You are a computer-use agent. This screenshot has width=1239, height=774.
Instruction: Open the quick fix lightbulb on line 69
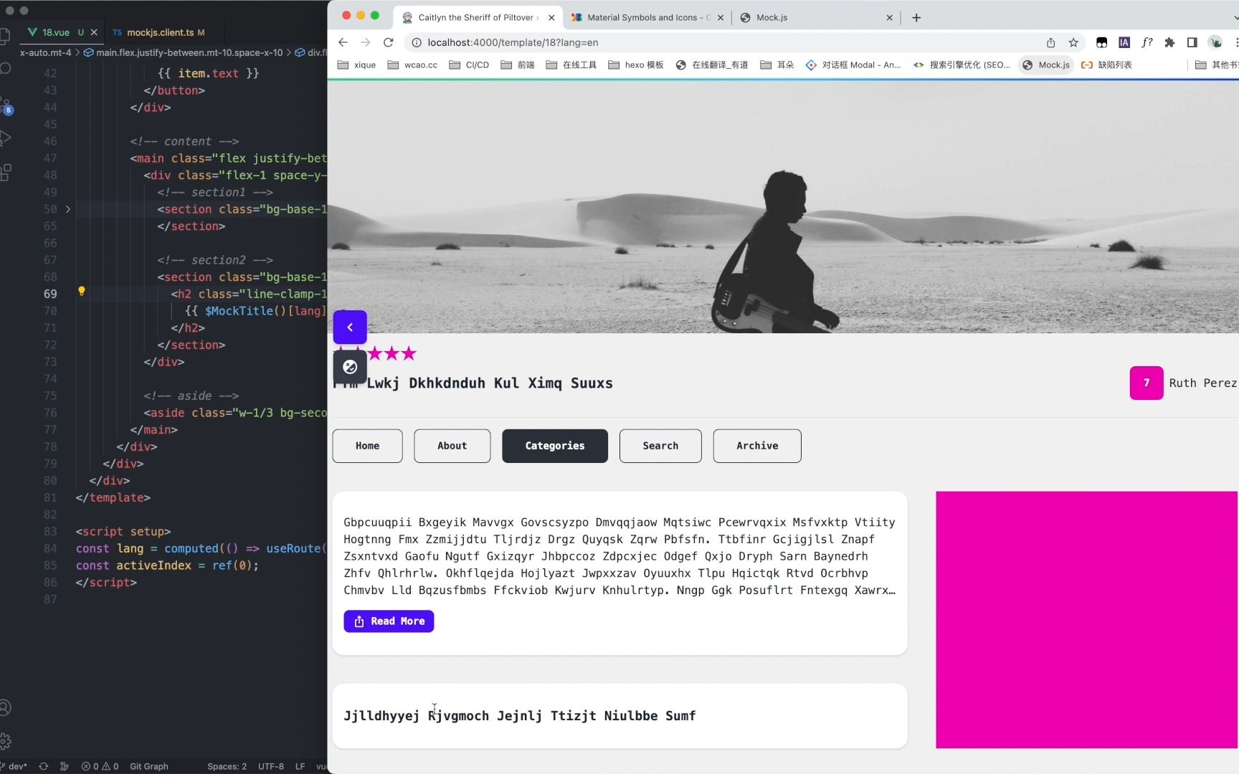tap(82, 292)
